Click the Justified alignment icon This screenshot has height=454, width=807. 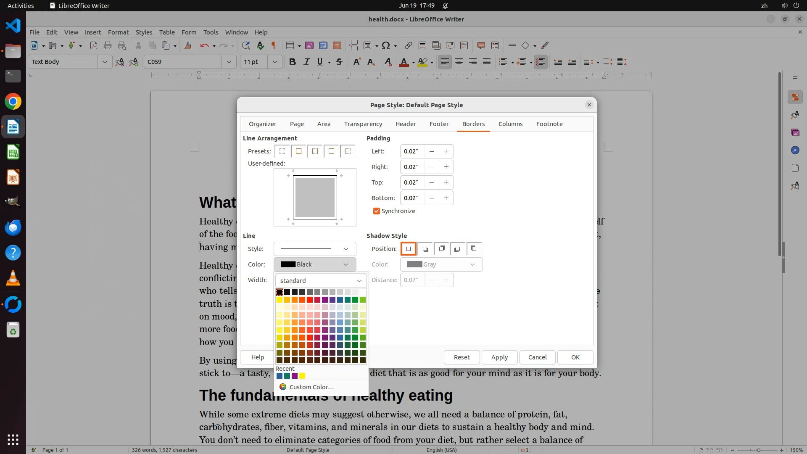pyautogui.click(x=487, y=62)
